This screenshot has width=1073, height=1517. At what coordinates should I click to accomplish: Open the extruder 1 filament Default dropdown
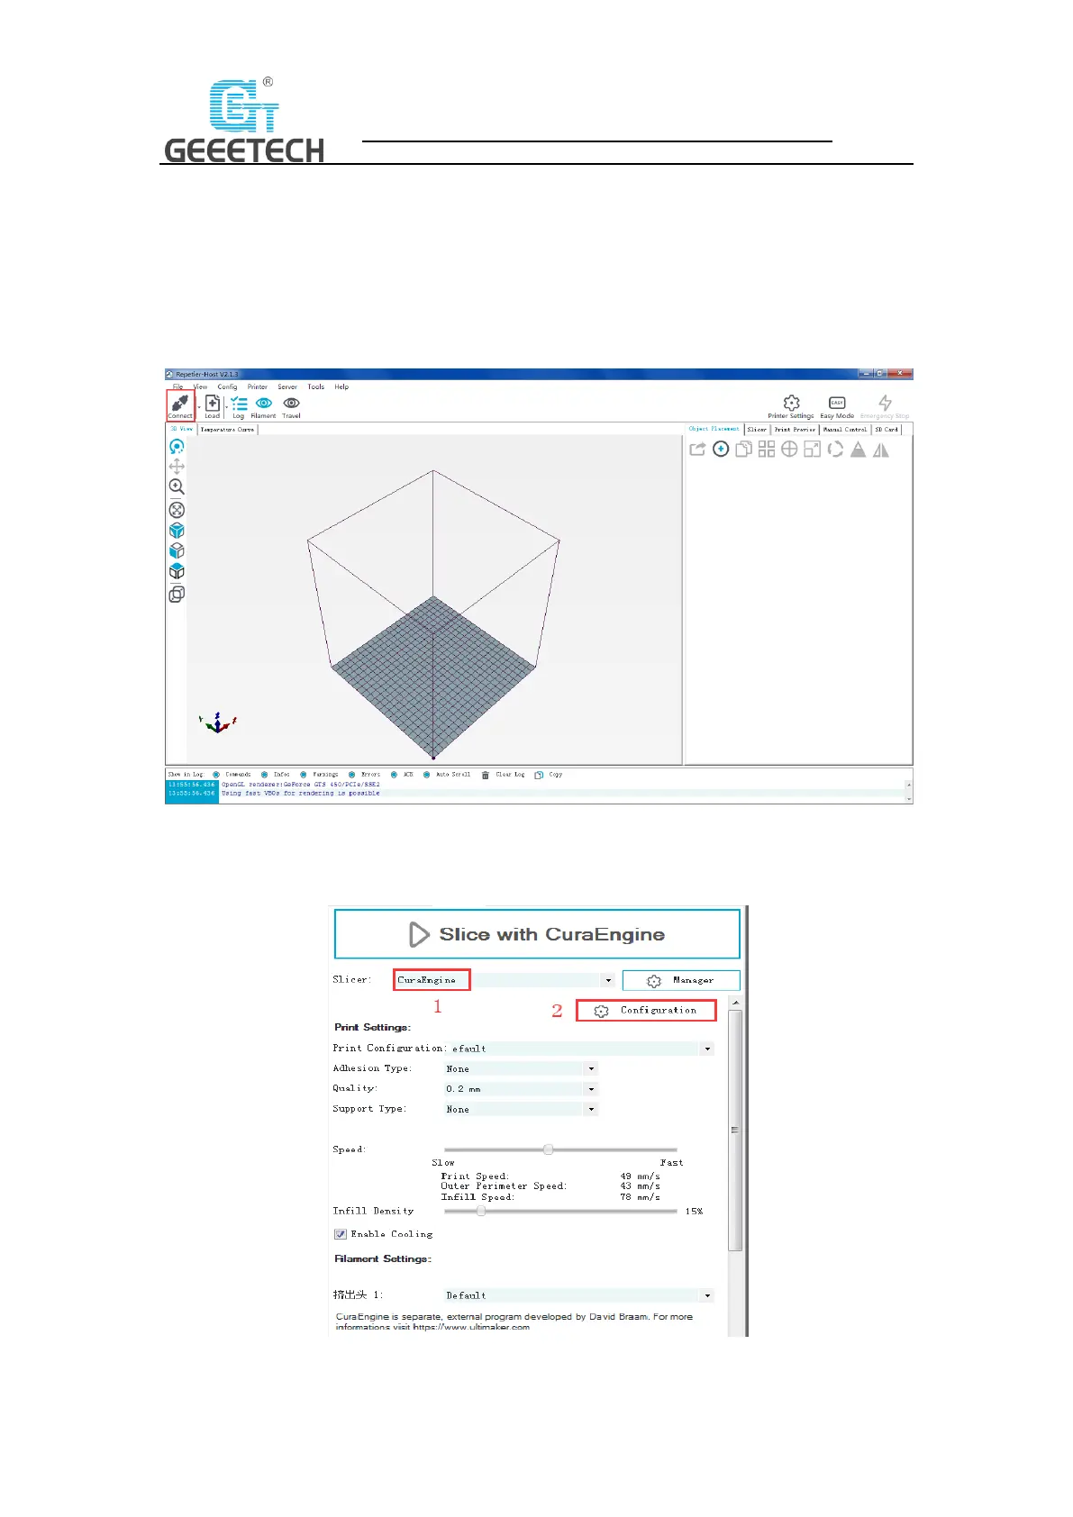pyautogui.click(x=707, y=1295)
